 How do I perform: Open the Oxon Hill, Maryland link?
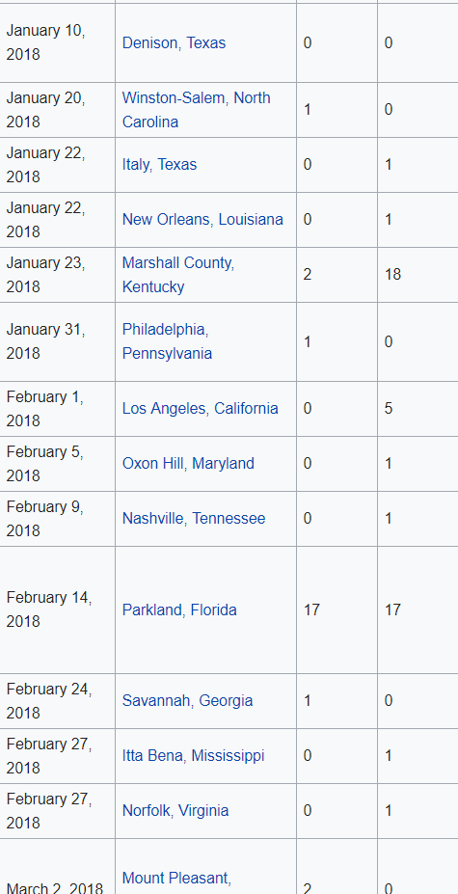click(188, 464)
